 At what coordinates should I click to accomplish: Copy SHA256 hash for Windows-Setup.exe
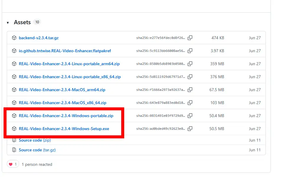[x=190, y=129]
